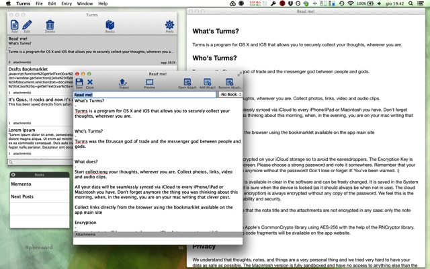
Task: Click the battery status indicator
Action: 365,3
